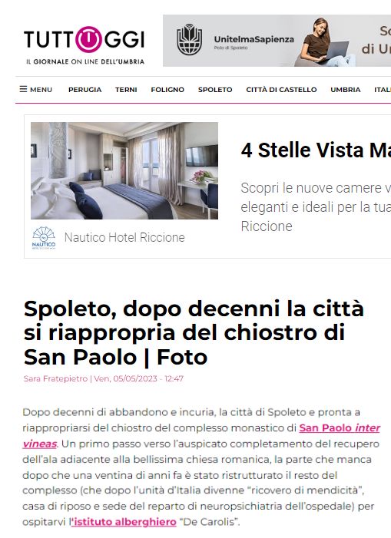This screenshot has height=538, width=391.
Task: Open the Nautico Hotel Riccione advertiser link
Action: [124, 237]
